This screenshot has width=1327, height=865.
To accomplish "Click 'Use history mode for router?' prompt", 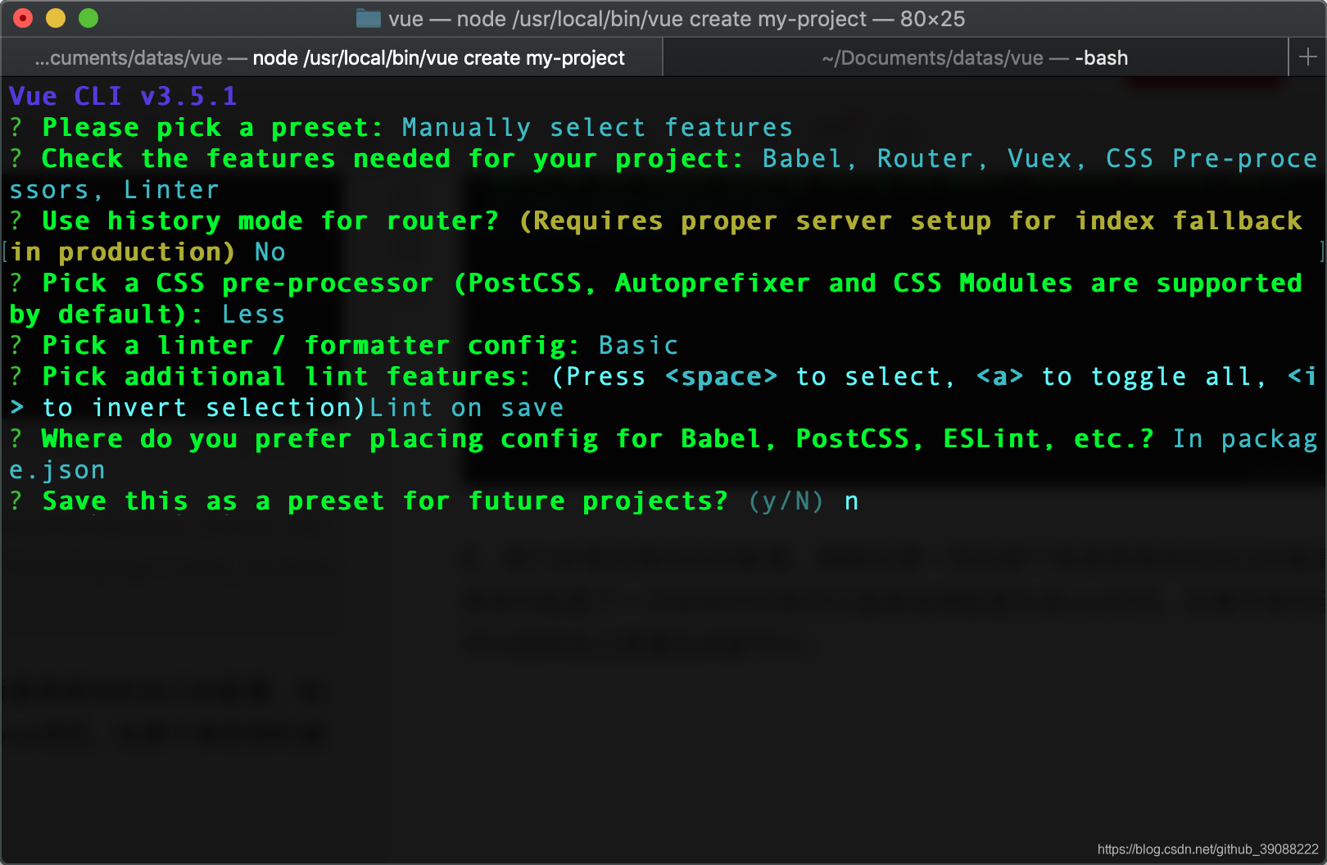I will click(269, 221).
